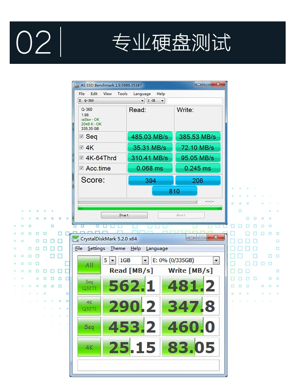Screen dimensions: 303x388
Task: Run all tests with the All button
Action: pyautogui.click(x=89, y=265)
